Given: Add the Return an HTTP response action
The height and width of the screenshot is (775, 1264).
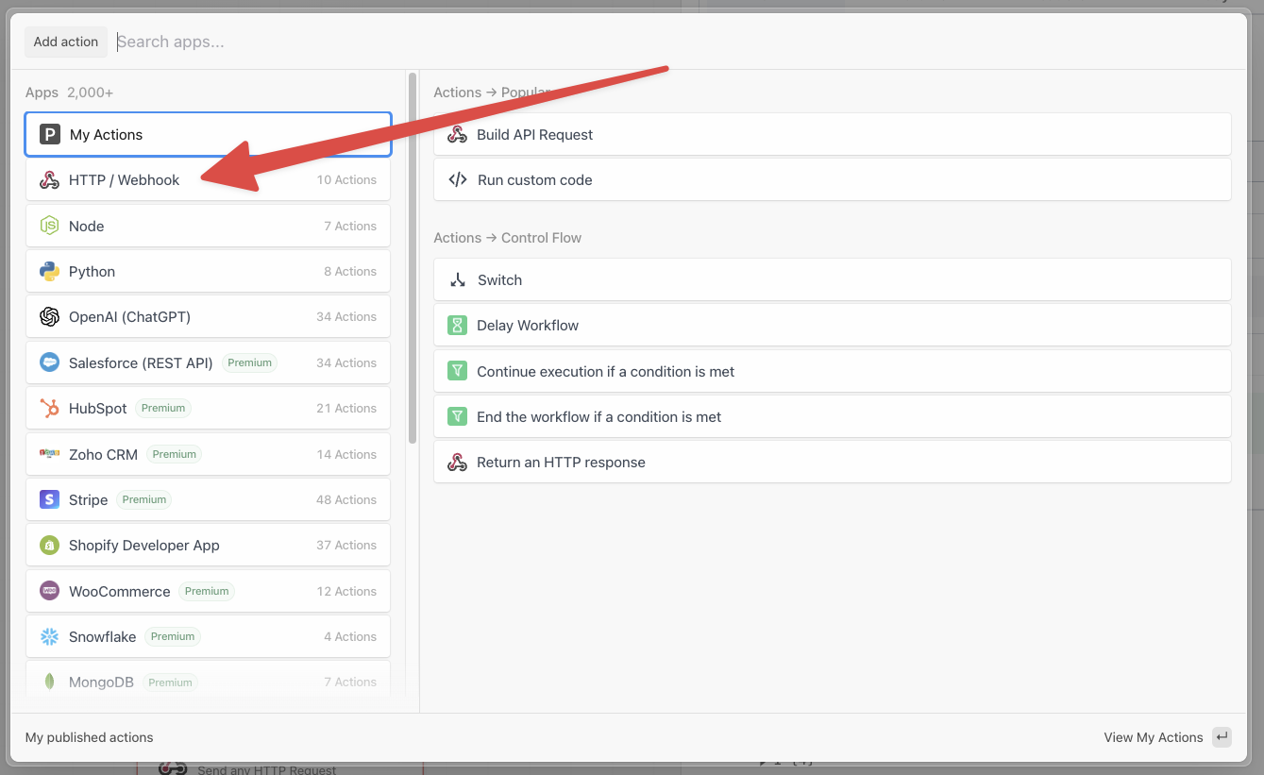Looking at the screenshot, I should (833, 463).
